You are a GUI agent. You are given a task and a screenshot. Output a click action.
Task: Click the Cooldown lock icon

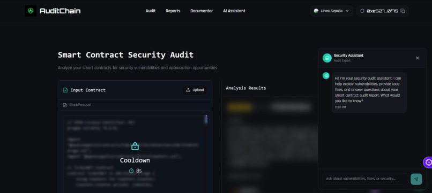coord(135,146)
